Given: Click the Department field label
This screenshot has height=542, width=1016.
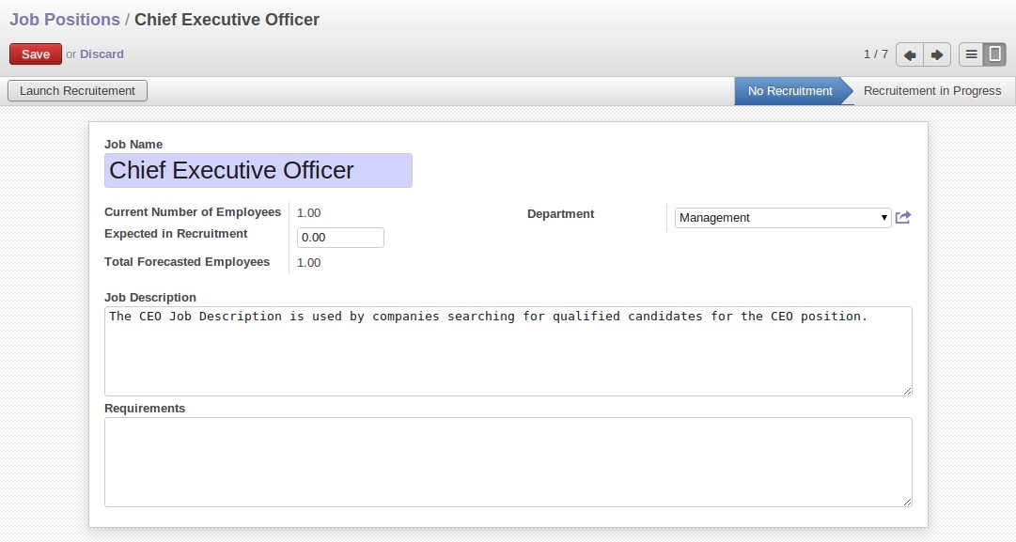Looking at the screenshot, I should (560, 214).
